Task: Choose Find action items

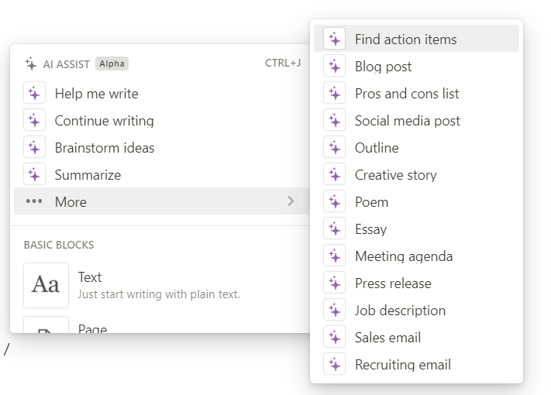Action: point(416,39)
